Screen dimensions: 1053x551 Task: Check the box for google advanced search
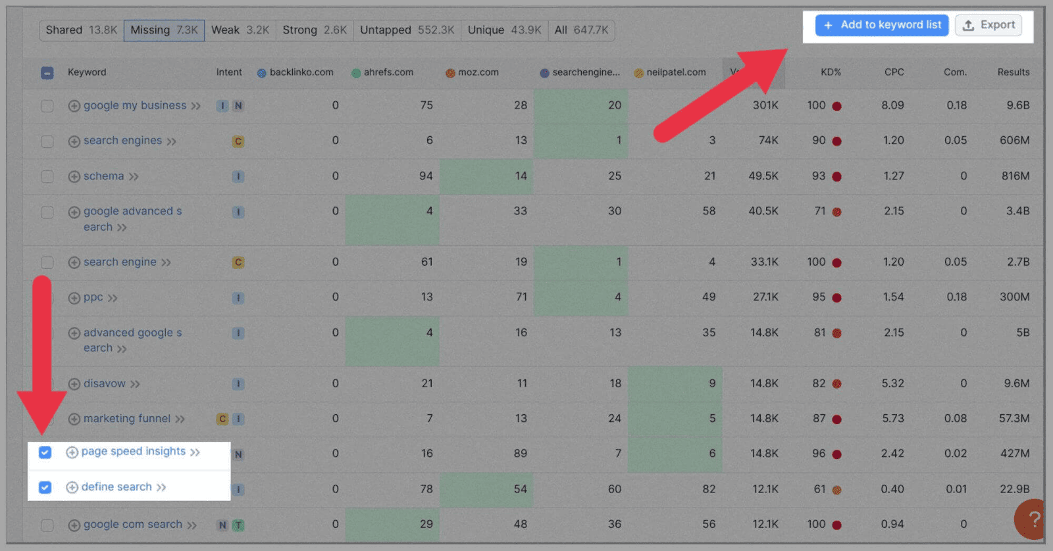[47, 212]
